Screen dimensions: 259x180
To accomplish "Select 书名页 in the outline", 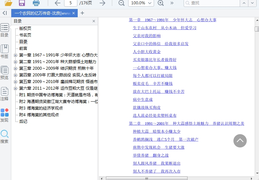I will pos(25,35).
